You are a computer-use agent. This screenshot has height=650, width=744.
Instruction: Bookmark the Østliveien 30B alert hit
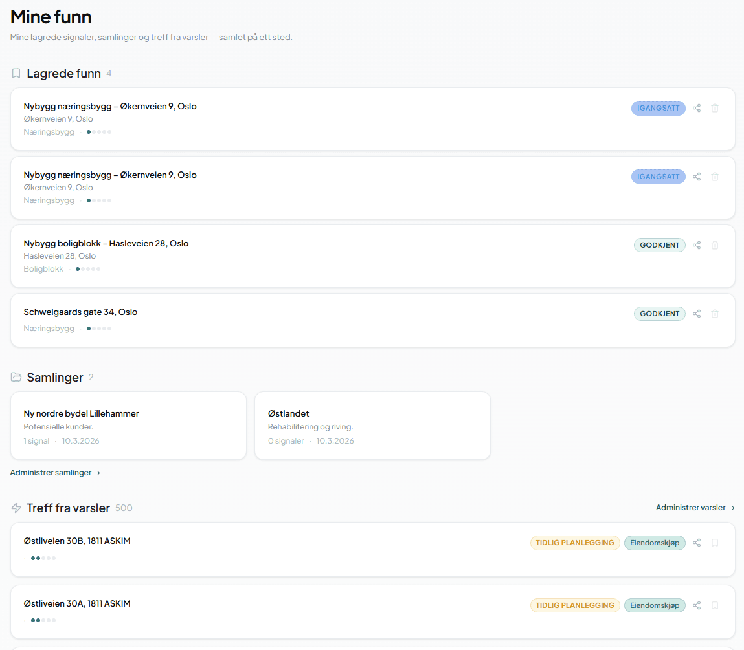[715, 543]
